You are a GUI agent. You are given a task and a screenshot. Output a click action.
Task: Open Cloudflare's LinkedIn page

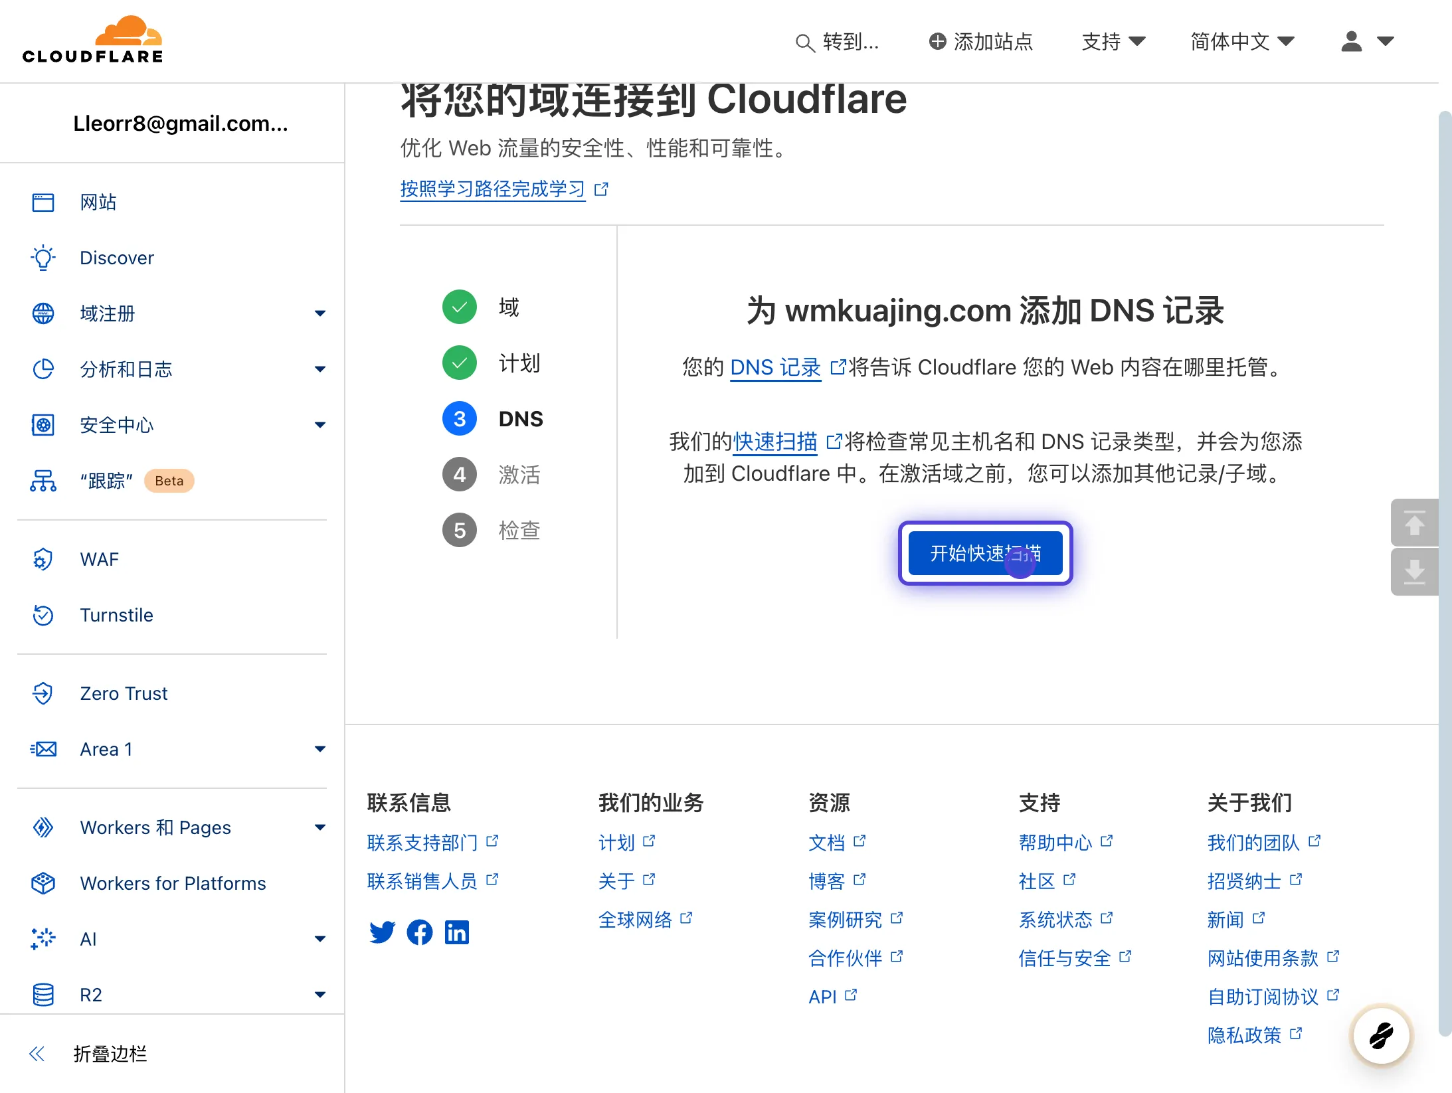pos(457,932)
